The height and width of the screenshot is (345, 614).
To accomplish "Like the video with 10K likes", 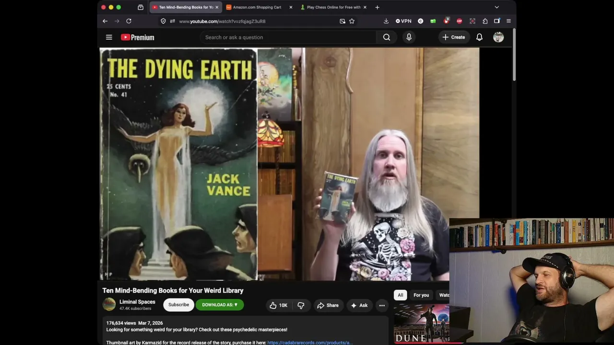I will [278, 305].
